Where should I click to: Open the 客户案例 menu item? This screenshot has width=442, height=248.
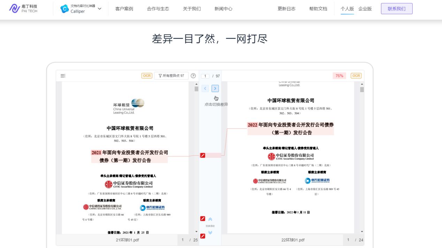point(124,9)
